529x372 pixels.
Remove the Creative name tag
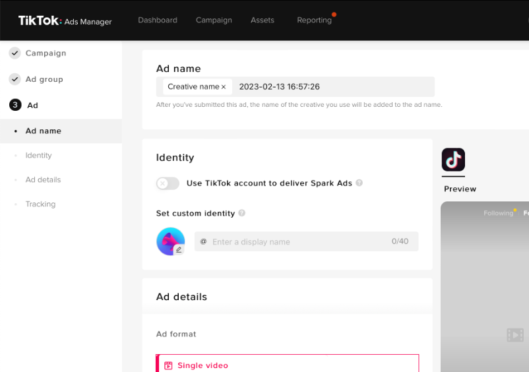(x=224, y=87)
